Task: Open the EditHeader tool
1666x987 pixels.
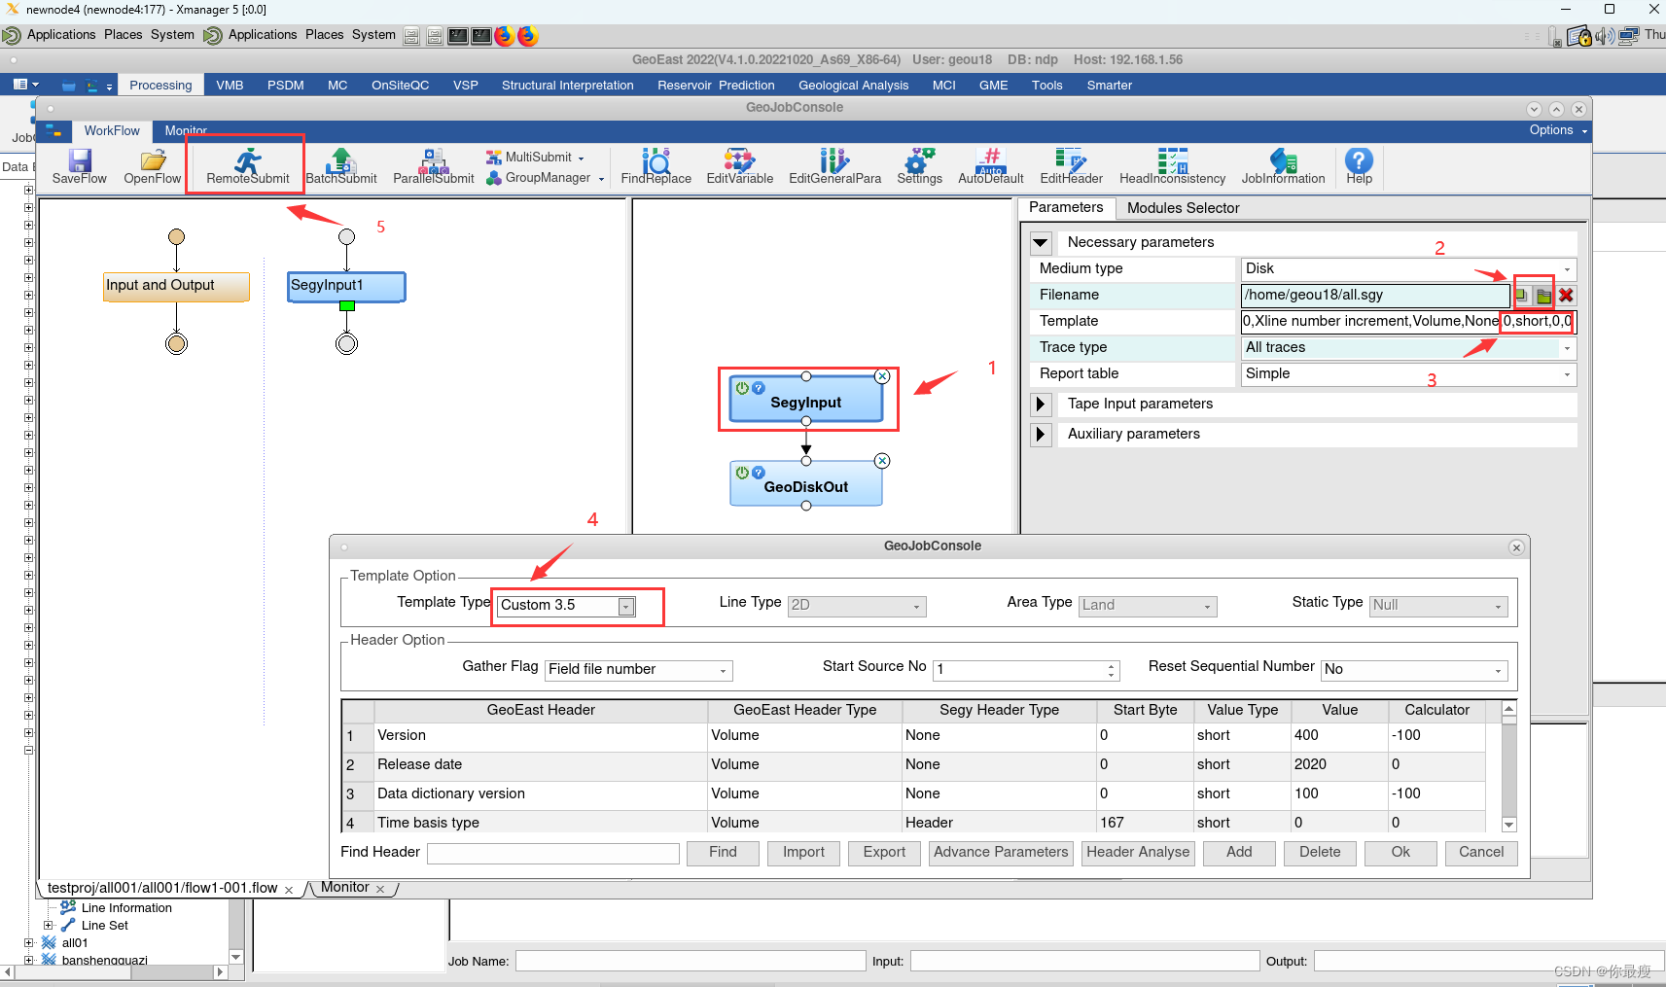Action: pos(1071,166)
